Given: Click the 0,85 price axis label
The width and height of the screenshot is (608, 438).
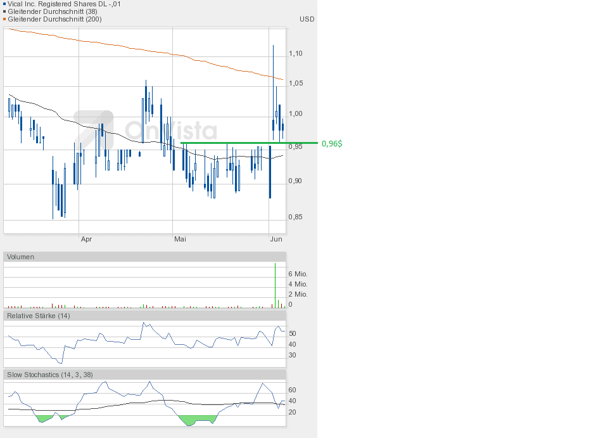Looking at the screenshot, I should click(295, 217).
